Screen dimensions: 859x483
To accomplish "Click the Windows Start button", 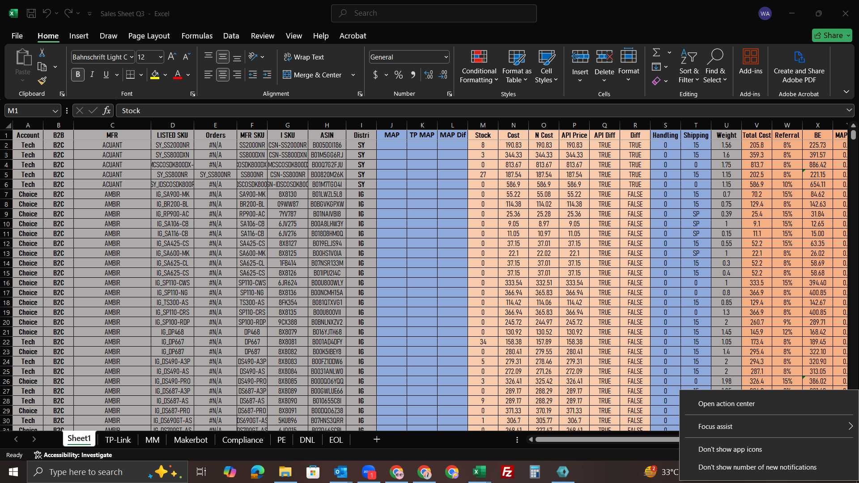I will coord(13,472).
